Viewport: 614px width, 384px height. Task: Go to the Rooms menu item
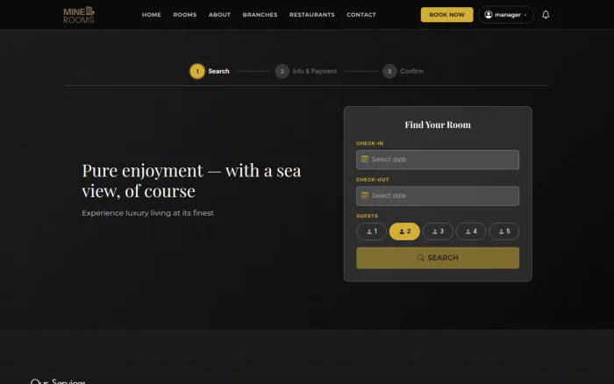[185, 15]
